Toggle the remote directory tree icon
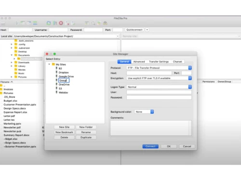Screen dimensions: 241x181 [x=29, y=23]
